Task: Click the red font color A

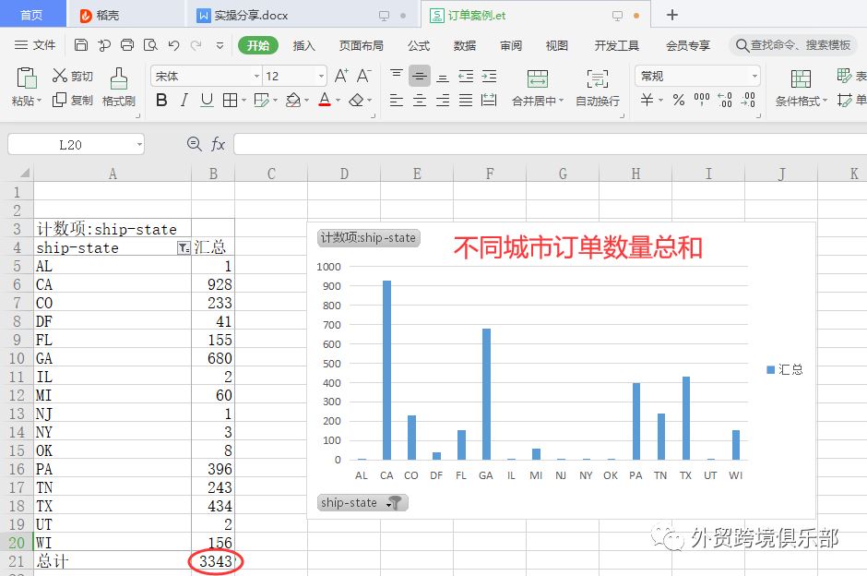Action: 325,100
